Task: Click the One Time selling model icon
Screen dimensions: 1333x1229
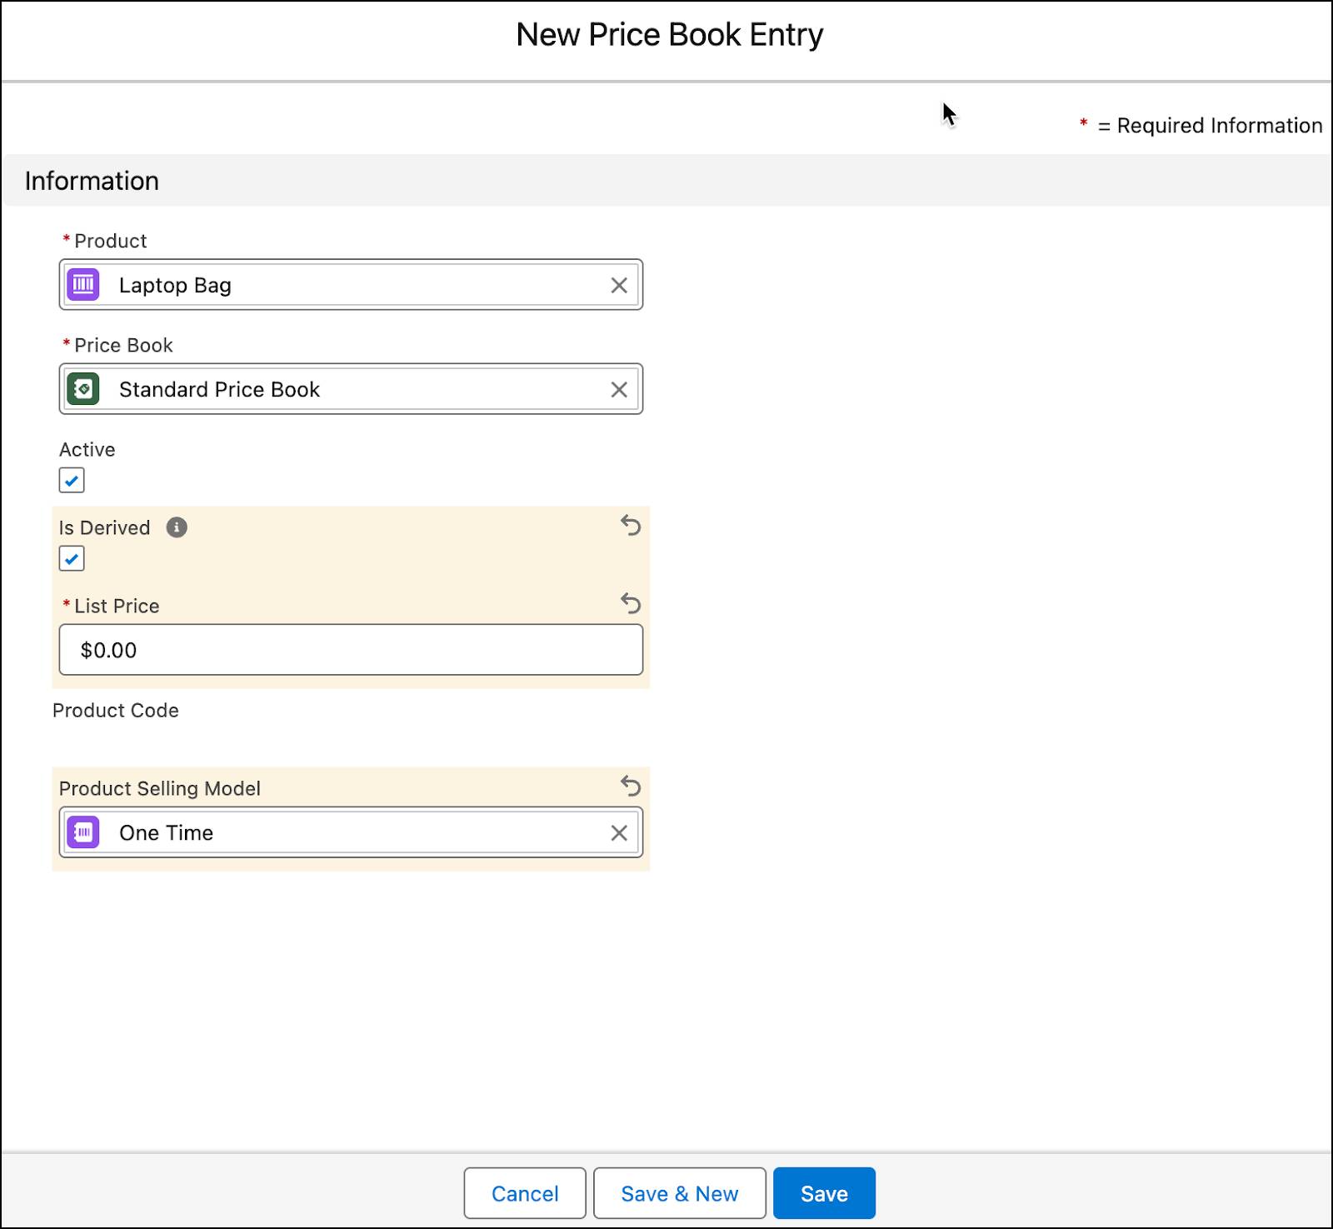Action: [x=83, y=832]
